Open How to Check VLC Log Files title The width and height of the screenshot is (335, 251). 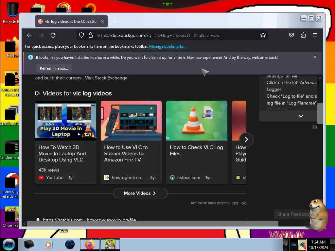196,150
